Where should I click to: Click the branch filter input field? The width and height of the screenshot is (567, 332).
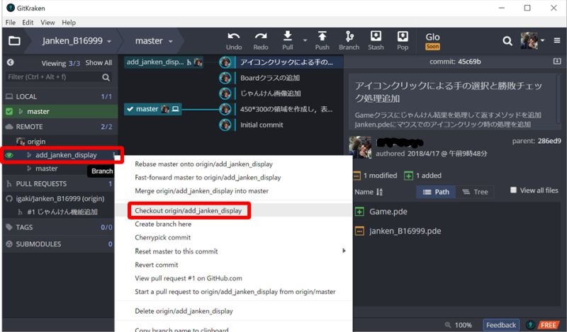[53, 76]
